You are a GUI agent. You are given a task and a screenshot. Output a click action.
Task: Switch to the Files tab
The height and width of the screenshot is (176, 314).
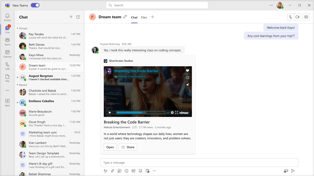(x=144, y=17)
